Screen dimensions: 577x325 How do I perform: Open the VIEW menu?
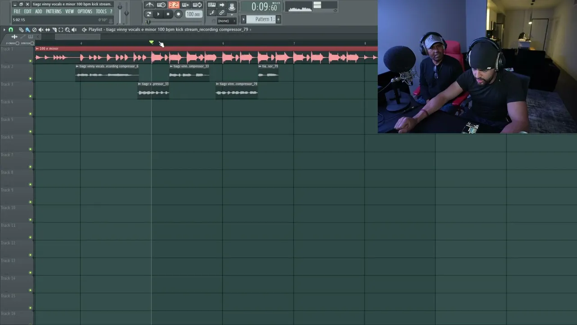(x=69, y=11)
